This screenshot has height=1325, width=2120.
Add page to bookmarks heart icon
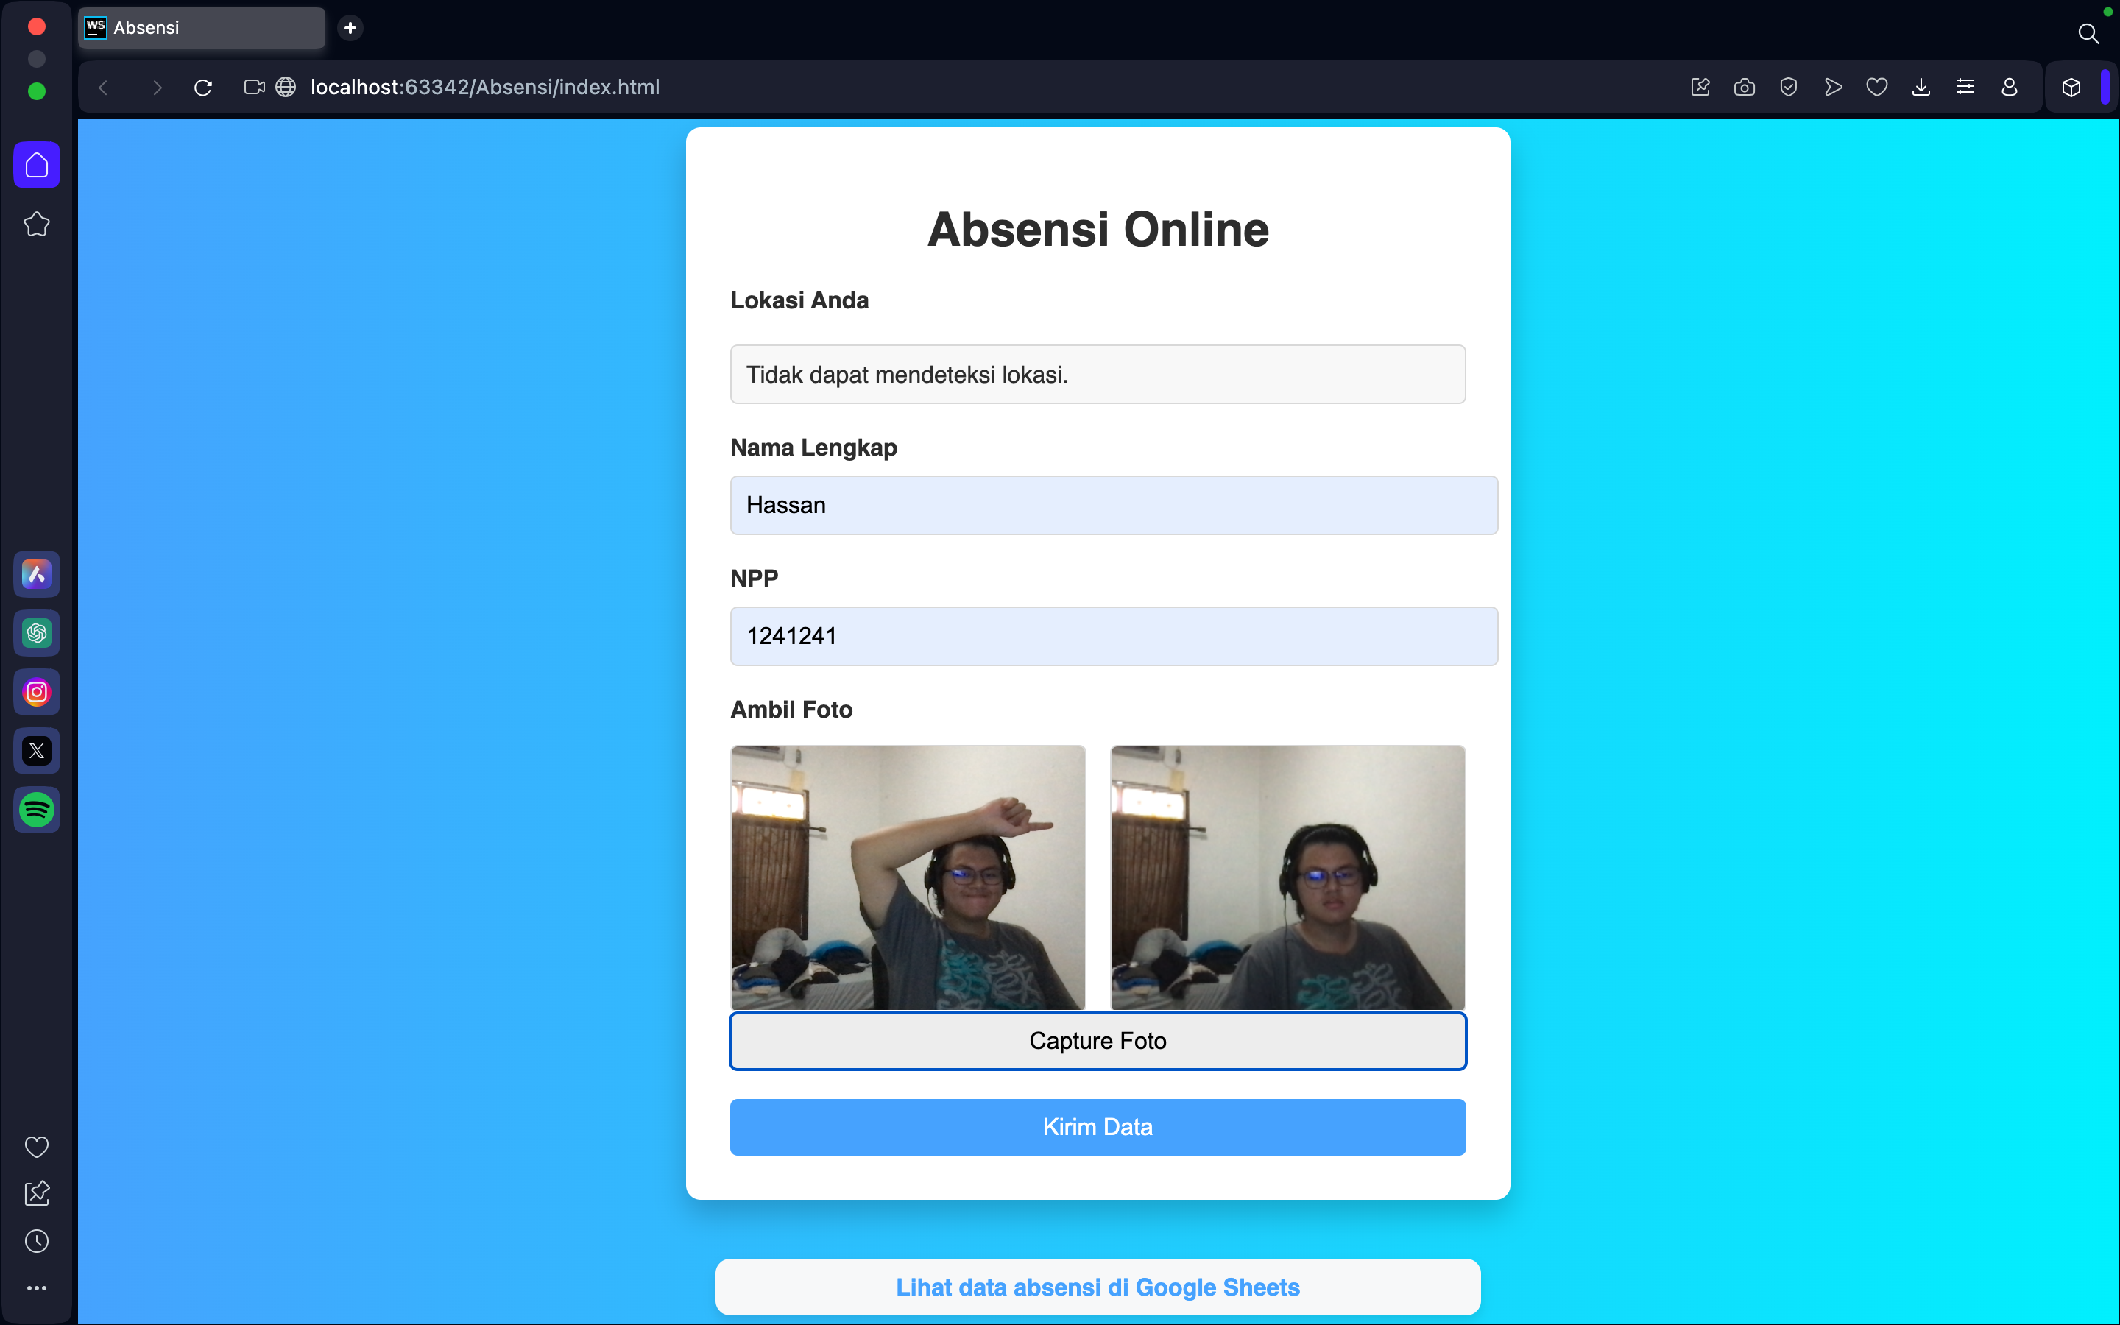(1876, 87)
